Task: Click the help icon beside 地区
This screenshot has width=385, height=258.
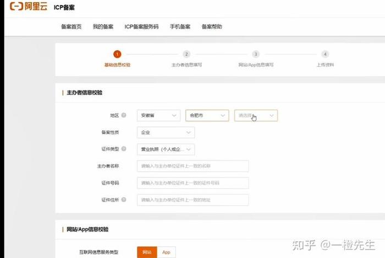Action: coord(124,115)
